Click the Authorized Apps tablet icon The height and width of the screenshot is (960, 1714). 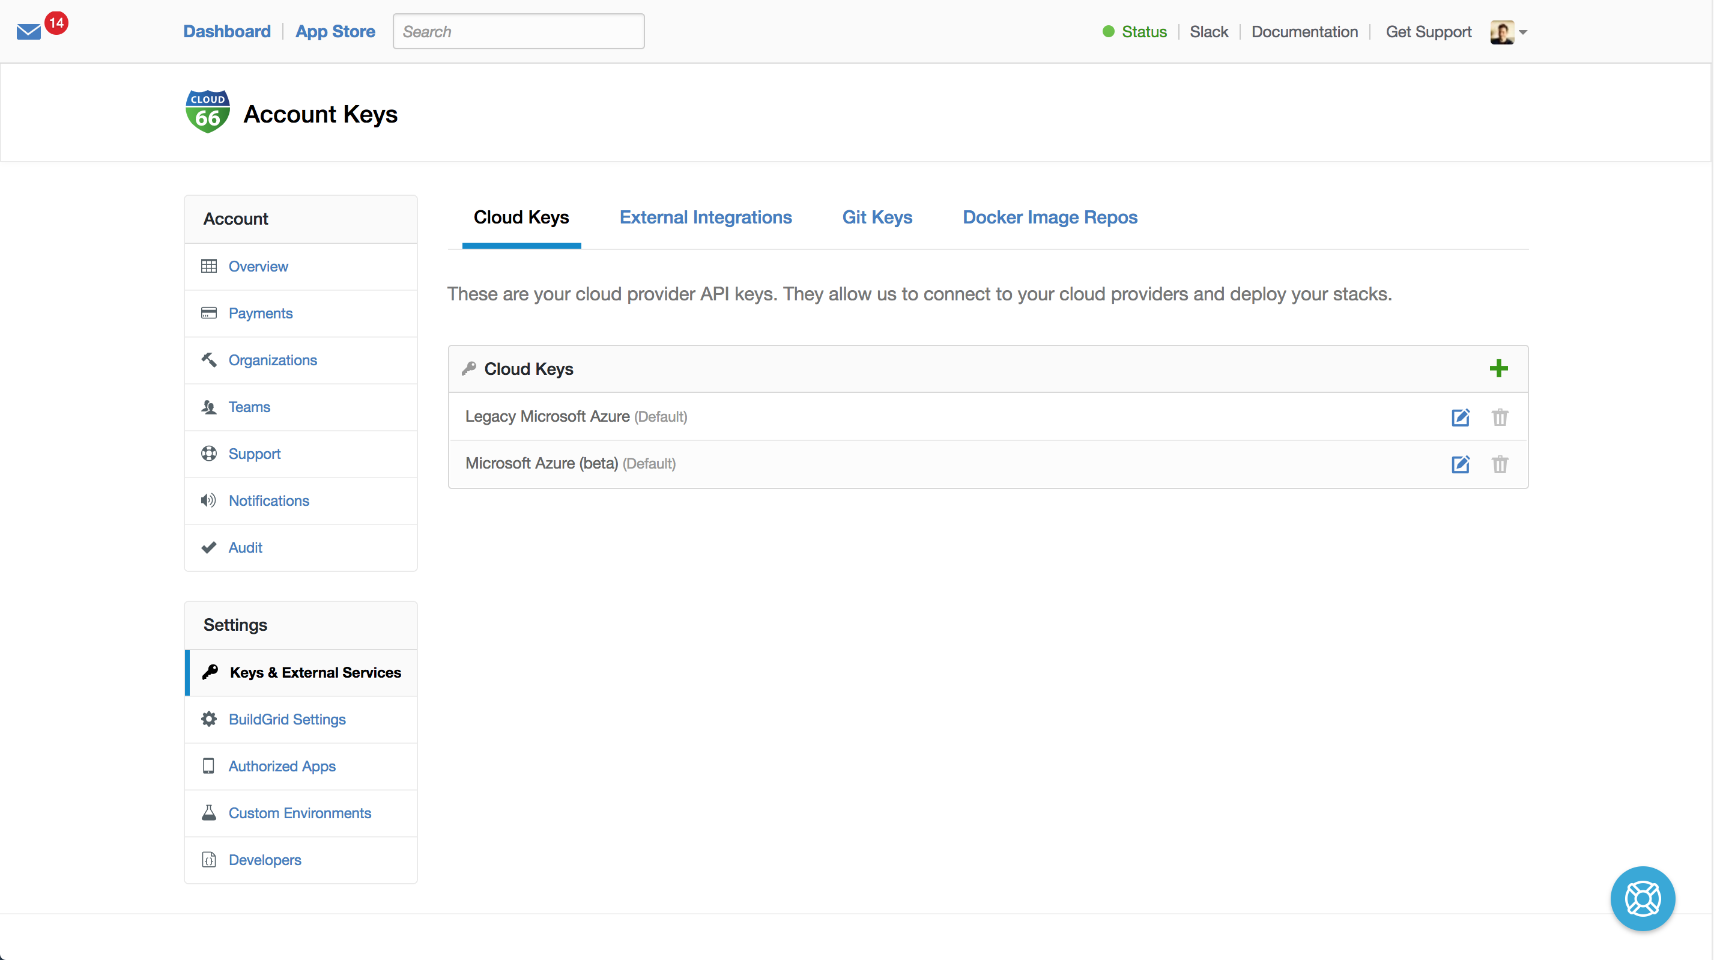[209, 767]
